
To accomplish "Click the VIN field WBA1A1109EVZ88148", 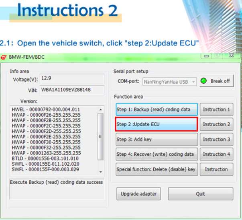I will [72, 90].
